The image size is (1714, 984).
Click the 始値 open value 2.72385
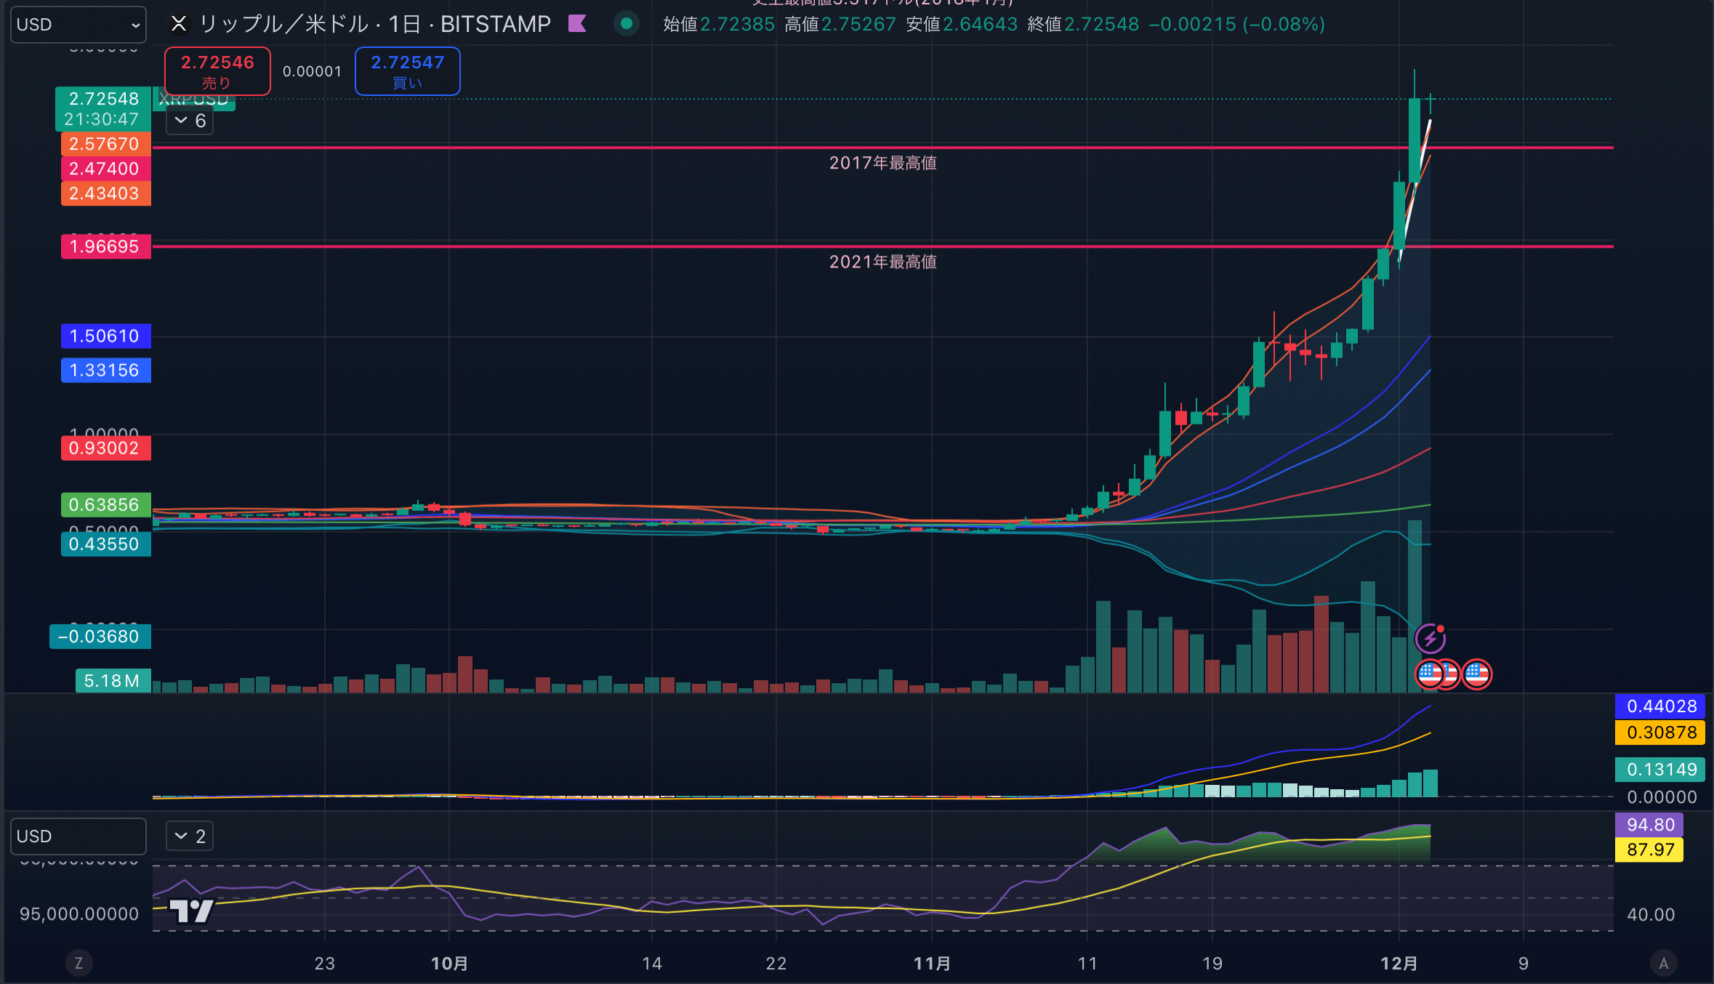(737, 24)
